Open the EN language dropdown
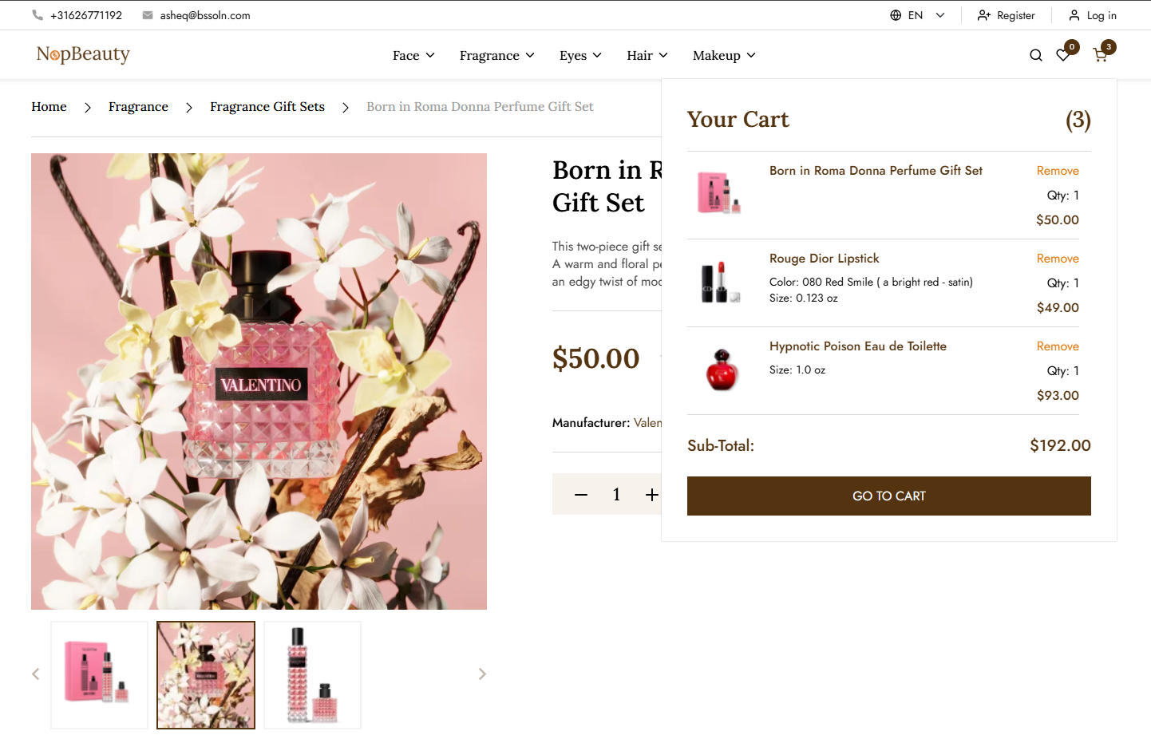 [918, 15]
